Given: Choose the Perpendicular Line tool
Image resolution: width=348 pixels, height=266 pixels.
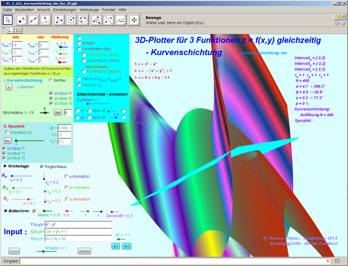Looking at the screenshot, I should (45, 20).
